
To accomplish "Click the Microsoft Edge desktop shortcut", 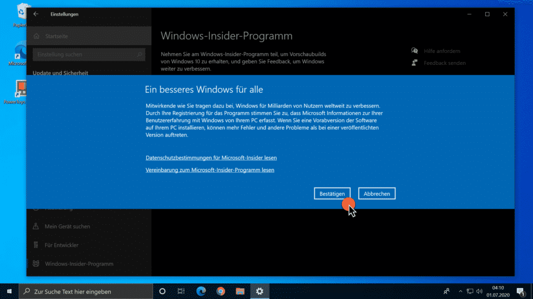I will [x=18, y=54].
